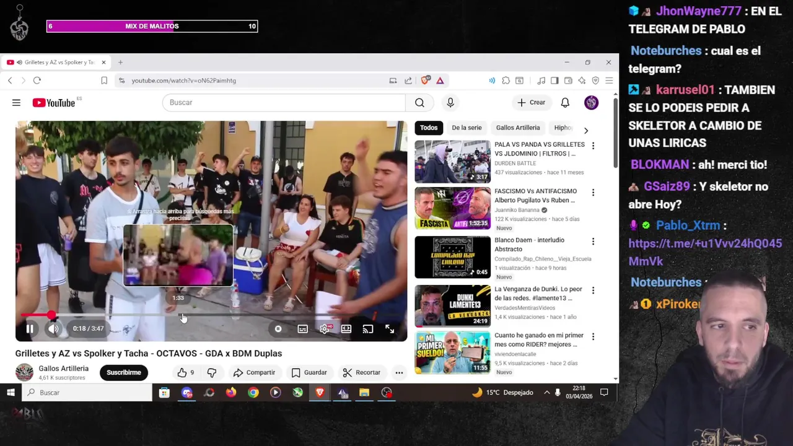Go back in the browser
Screen dimensions: 793x446
point(10,81)
